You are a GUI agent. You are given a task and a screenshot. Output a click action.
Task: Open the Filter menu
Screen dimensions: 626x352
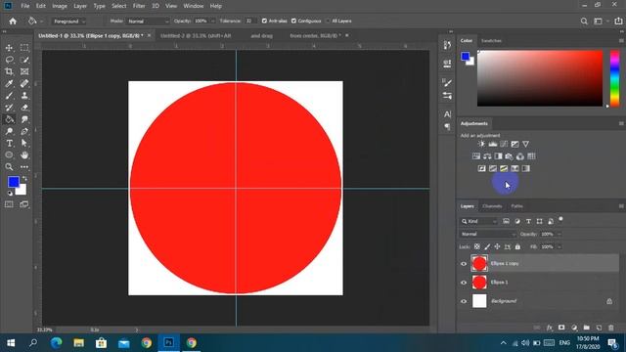click(x=139, y=6)
